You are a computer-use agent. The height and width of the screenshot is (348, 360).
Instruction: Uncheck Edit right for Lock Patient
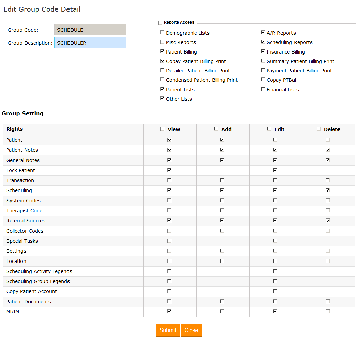pos(275,170)
